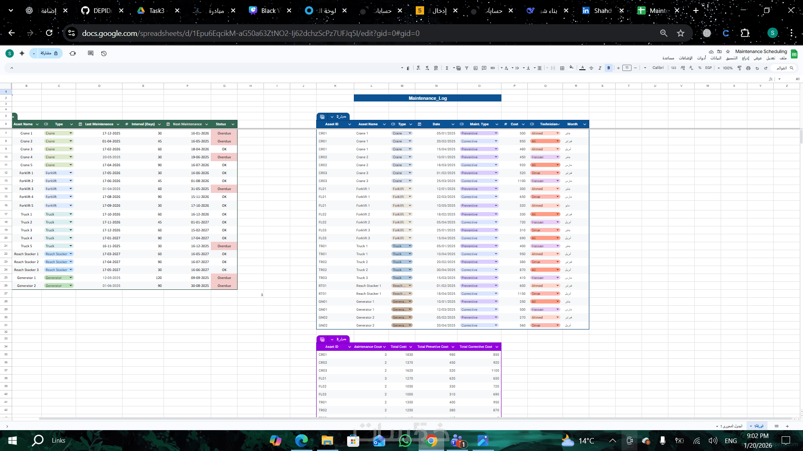Toggle star on Maintenance Scheduling document
The image size is (803, 451).
tap(728, 51)
